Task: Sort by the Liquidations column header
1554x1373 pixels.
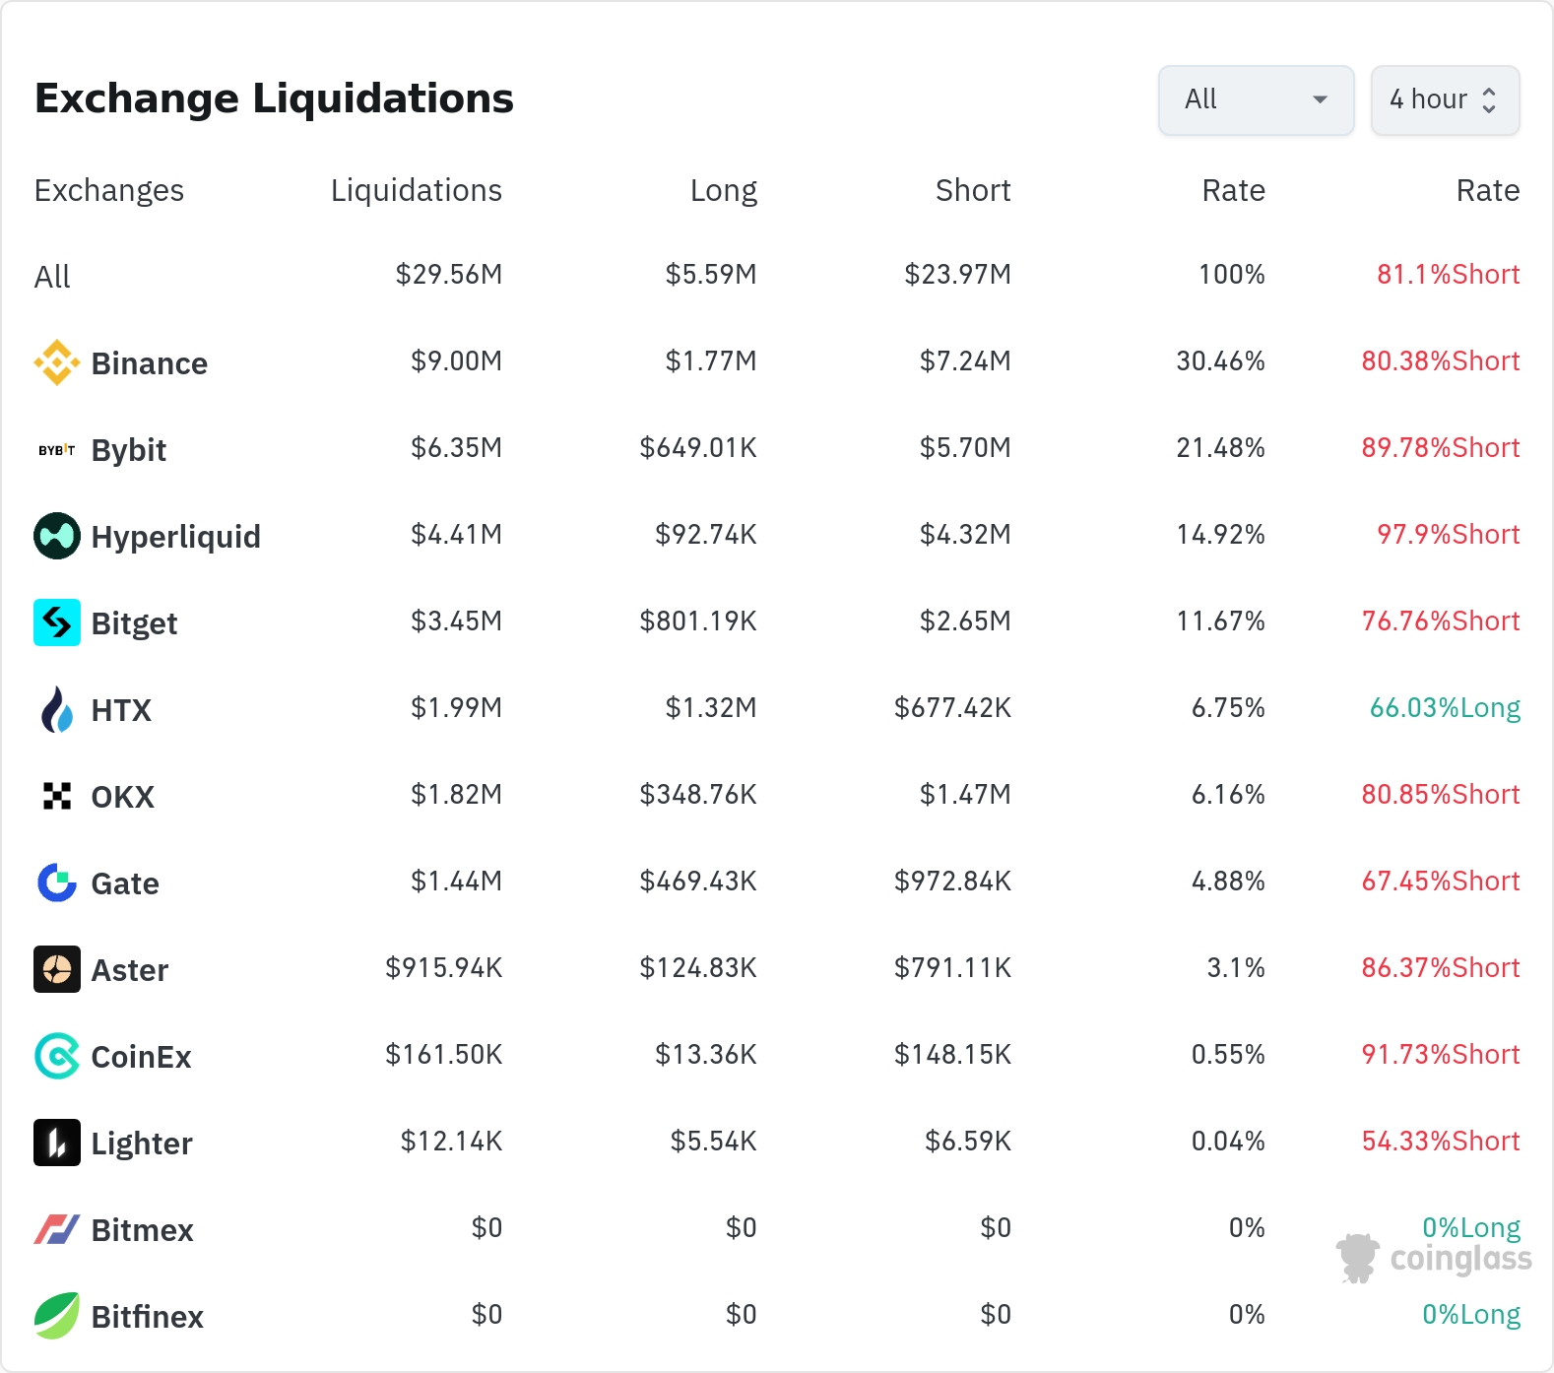Action: pos(416,190)
